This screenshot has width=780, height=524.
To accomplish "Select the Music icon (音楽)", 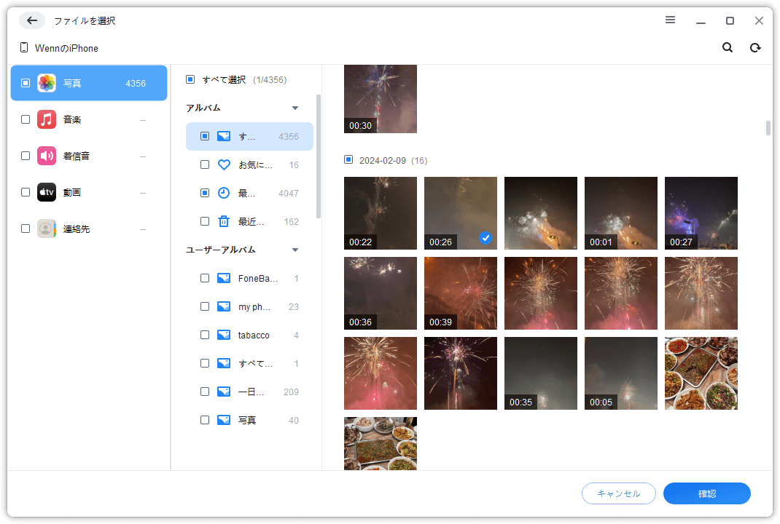I will (47, 119).
